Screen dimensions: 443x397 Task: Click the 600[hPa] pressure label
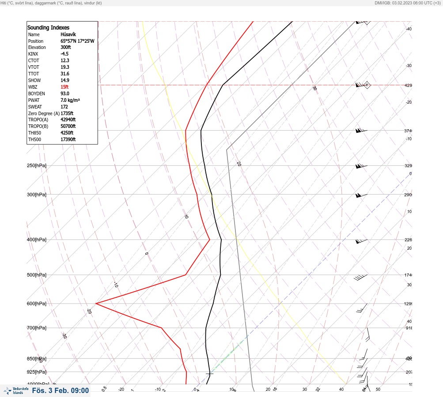(37, 304)
